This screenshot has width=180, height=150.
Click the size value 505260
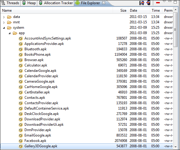[122, 60]
